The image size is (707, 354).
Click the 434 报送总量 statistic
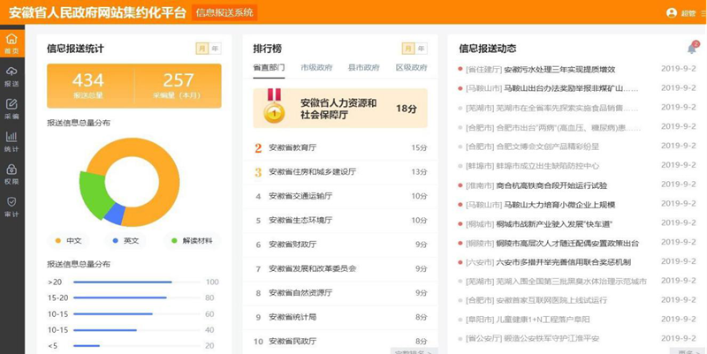point(89,86)
